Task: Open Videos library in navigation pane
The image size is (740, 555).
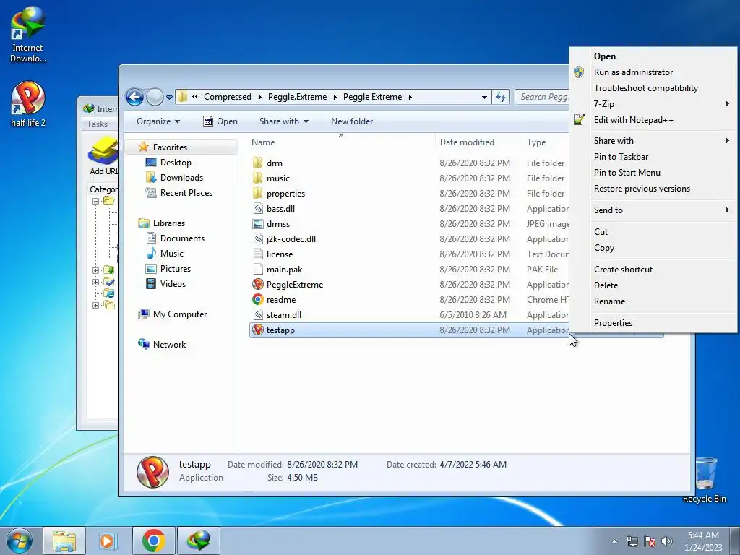Action: tap(173, 283)
